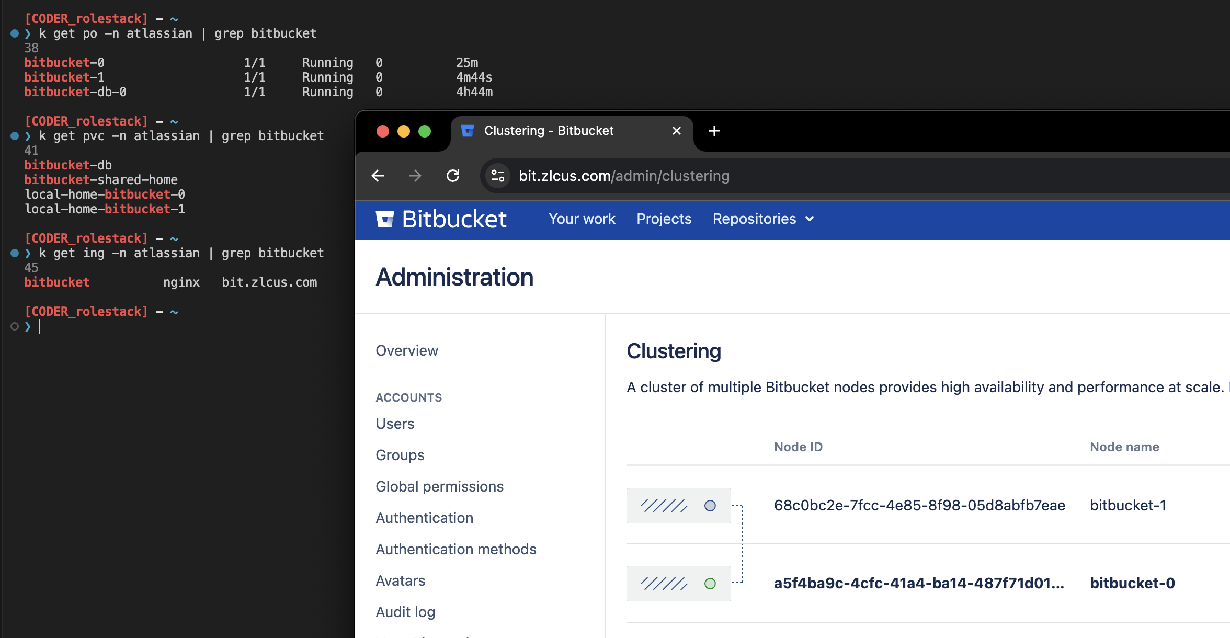Click the Node name column header
Viewport: 1230px width, 638px height.
coord(1124,447)
